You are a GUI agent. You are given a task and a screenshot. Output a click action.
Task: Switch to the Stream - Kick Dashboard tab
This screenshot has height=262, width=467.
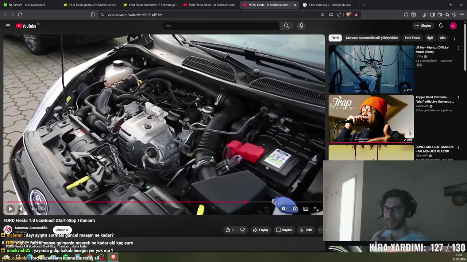tap(29, 5)
